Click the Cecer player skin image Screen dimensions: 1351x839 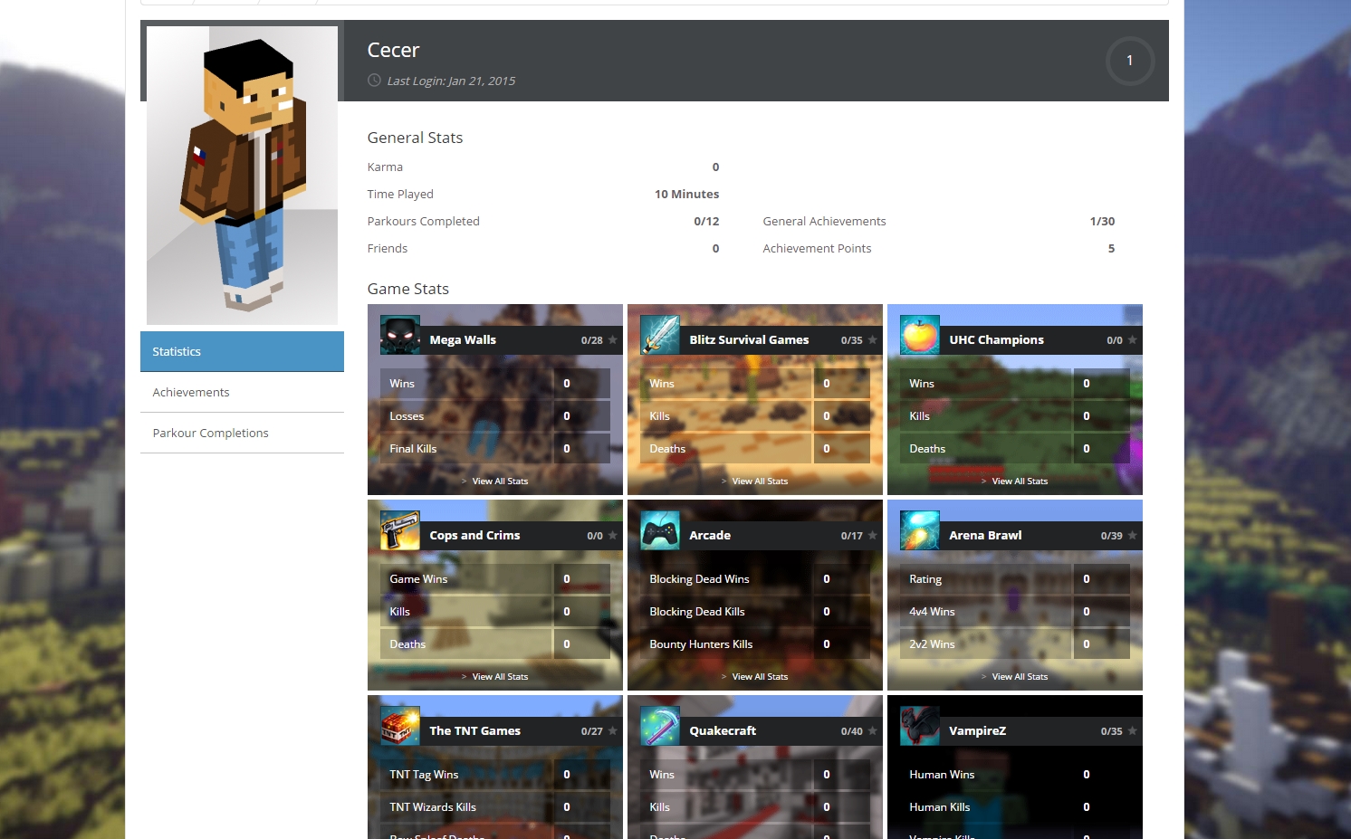(x=242, y=176)
